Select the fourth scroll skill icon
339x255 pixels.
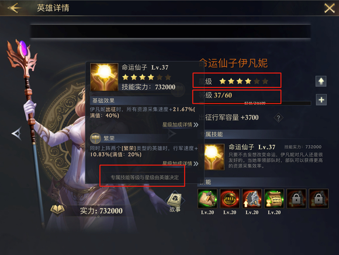tap(274, 198)
